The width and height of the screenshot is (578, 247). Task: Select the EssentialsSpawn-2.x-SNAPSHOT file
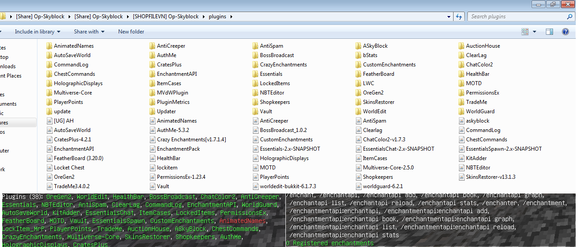[x=500, y=149]
